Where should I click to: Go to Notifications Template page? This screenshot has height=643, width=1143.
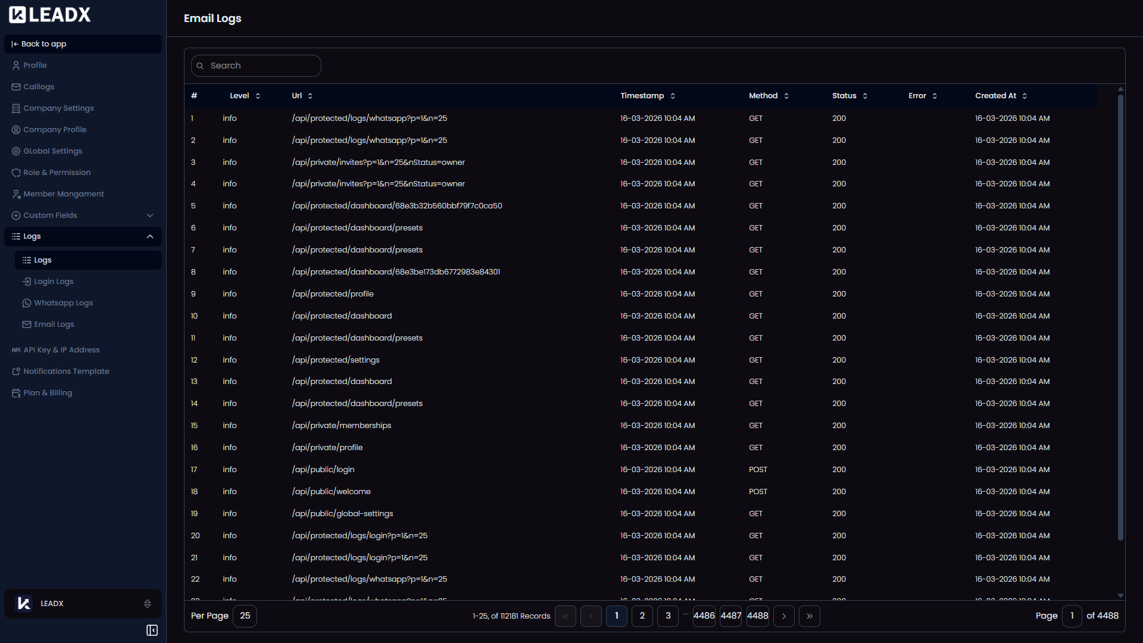(x=66, y=372)
